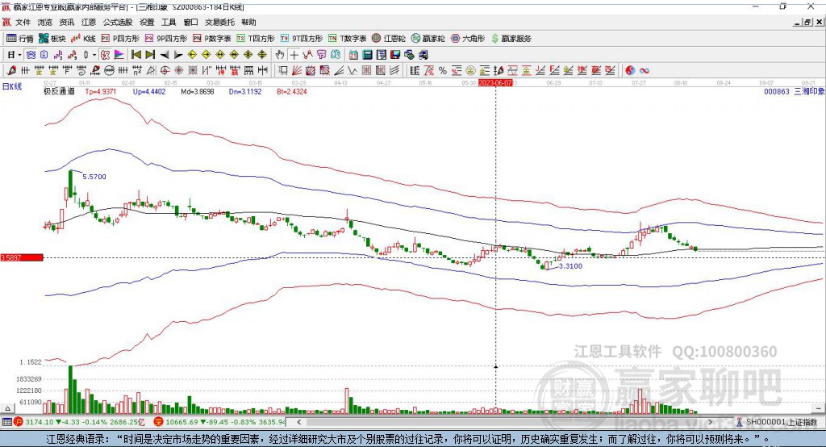Image resolution: width=826 pixels, height=447 pixels.
Task: Select the percent % line tool
Action: 443,70
